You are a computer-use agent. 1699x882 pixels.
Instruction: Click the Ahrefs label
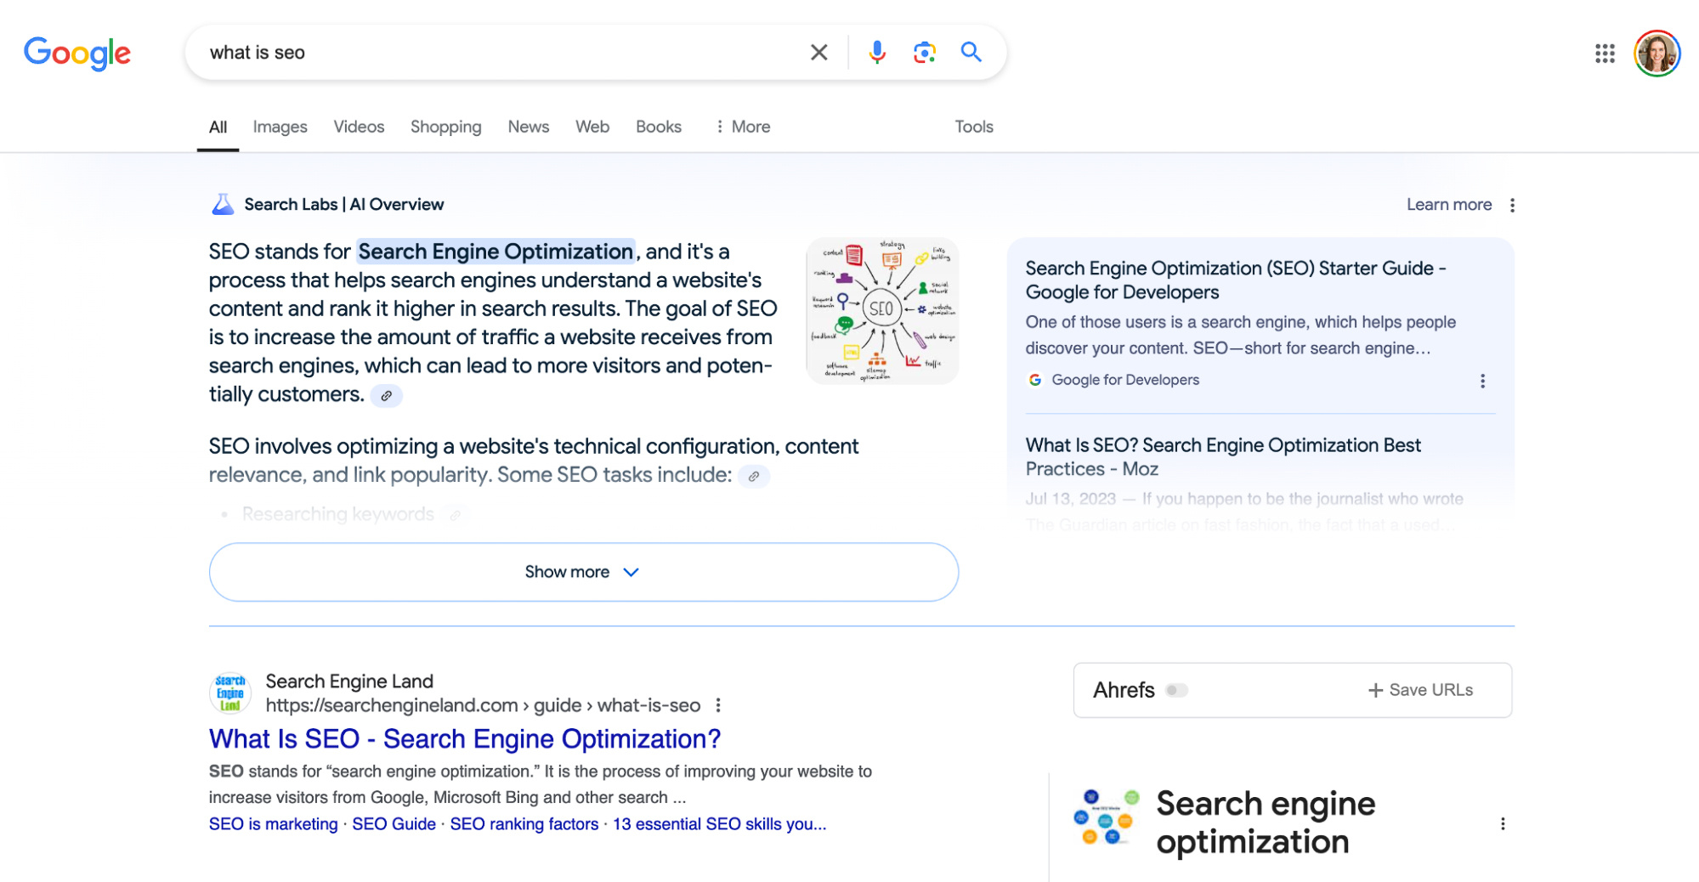(1124, 690)
